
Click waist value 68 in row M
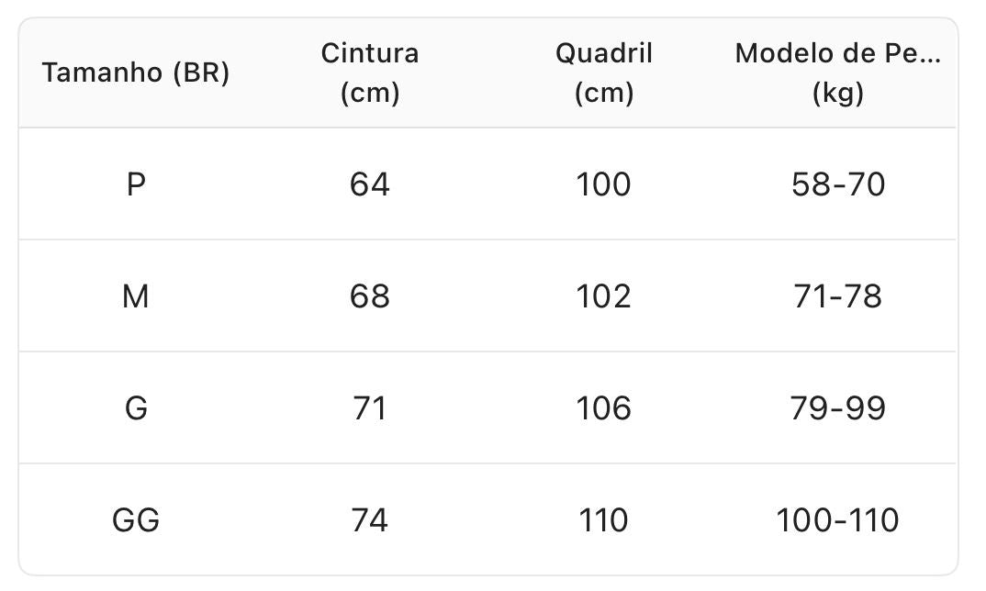tap(370, 296)
